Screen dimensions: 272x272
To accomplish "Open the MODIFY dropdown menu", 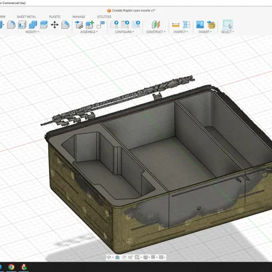I will [x=32, y=32].
